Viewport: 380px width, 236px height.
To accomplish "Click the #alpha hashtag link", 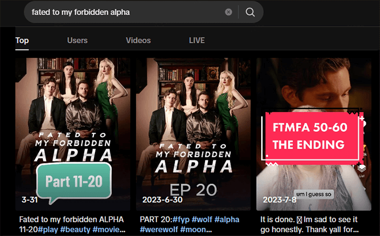I will coord(227,220).
